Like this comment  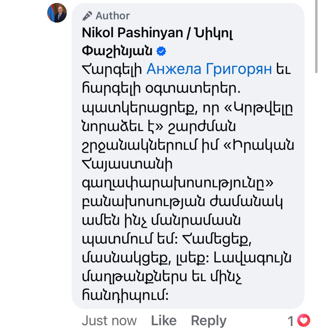(164, 321)
